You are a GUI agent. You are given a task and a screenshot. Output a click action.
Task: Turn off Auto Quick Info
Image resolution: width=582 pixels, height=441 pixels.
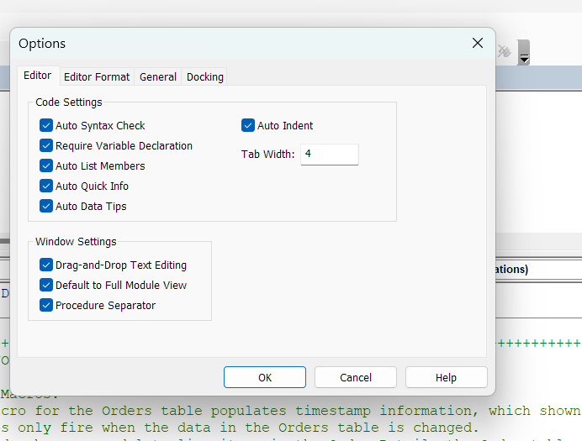coord(46,186)
